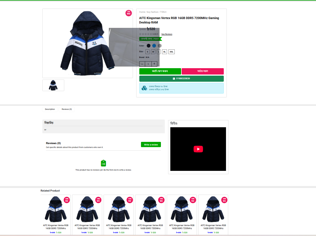
Task: Click the Write a review button
Action: click(151, 145)
